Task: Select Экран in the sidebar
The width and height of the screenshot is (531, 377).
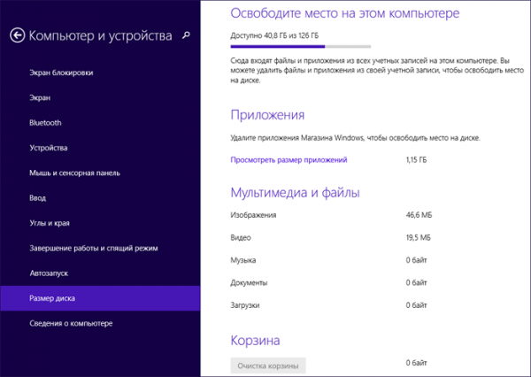Action: pyautogui.click(x=40, y=97)
